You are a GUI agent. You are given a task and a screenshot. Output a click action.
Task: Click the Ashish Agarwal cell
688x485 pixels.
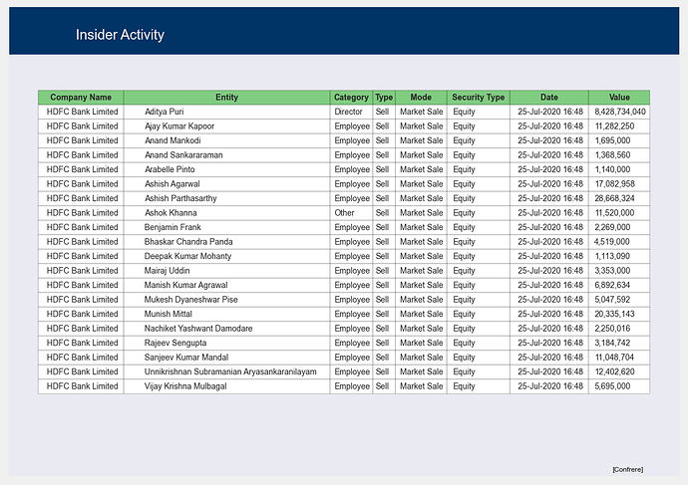(x=226, y=184)
